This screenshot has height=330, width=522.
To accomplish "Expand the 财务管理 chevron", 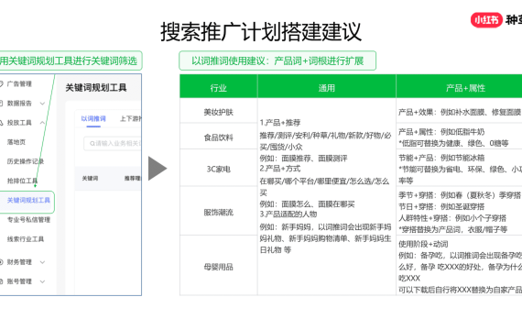I will click(43, 262).
